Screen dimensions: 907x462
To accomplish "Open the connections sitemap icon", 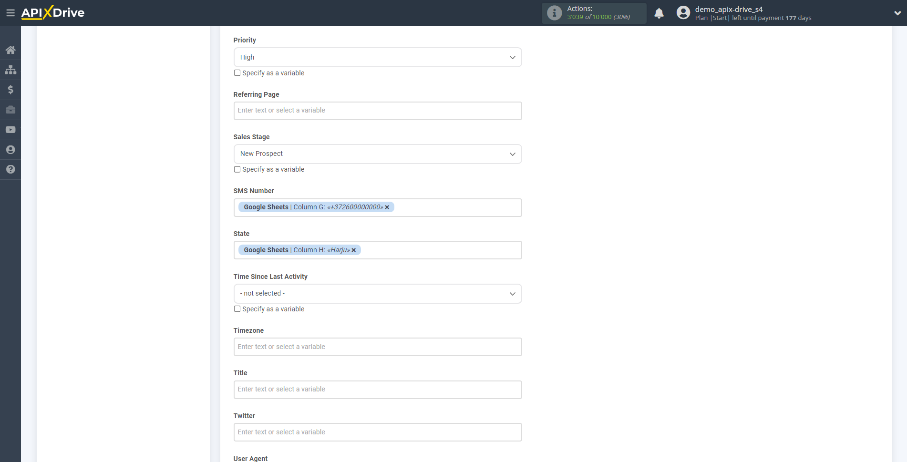I will click(10, 70).
